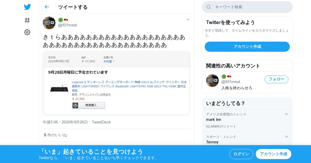Open @931meat in related accounts
Viewport: 311px width, 163px height.
231,82
